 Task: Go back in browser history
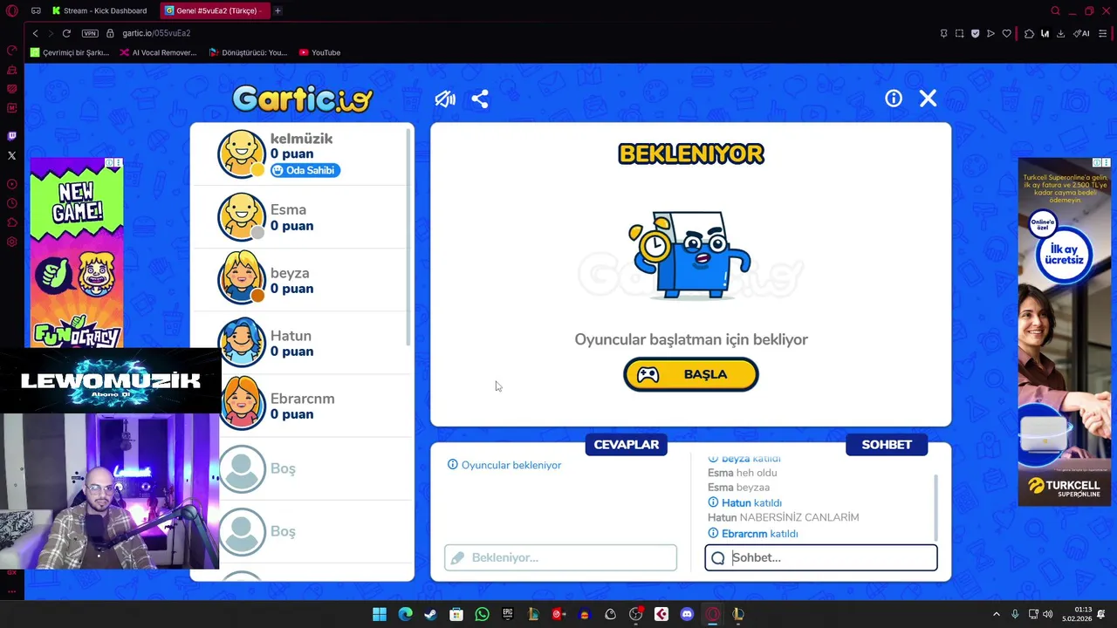click(35, 33)
